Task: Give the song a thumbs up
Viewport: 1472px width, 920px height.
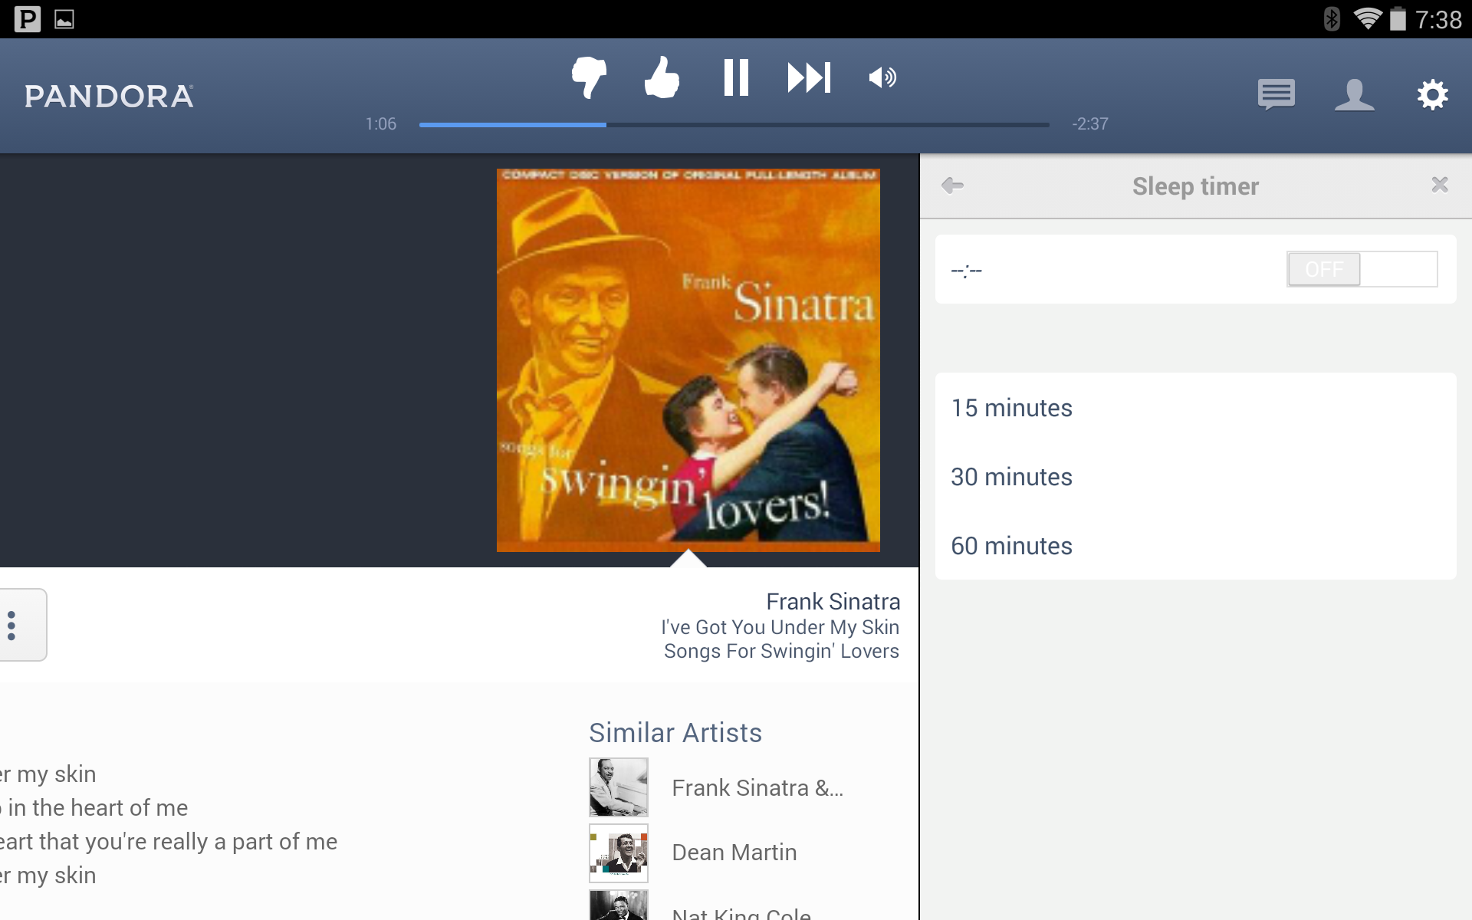Action: coord(662,77)
